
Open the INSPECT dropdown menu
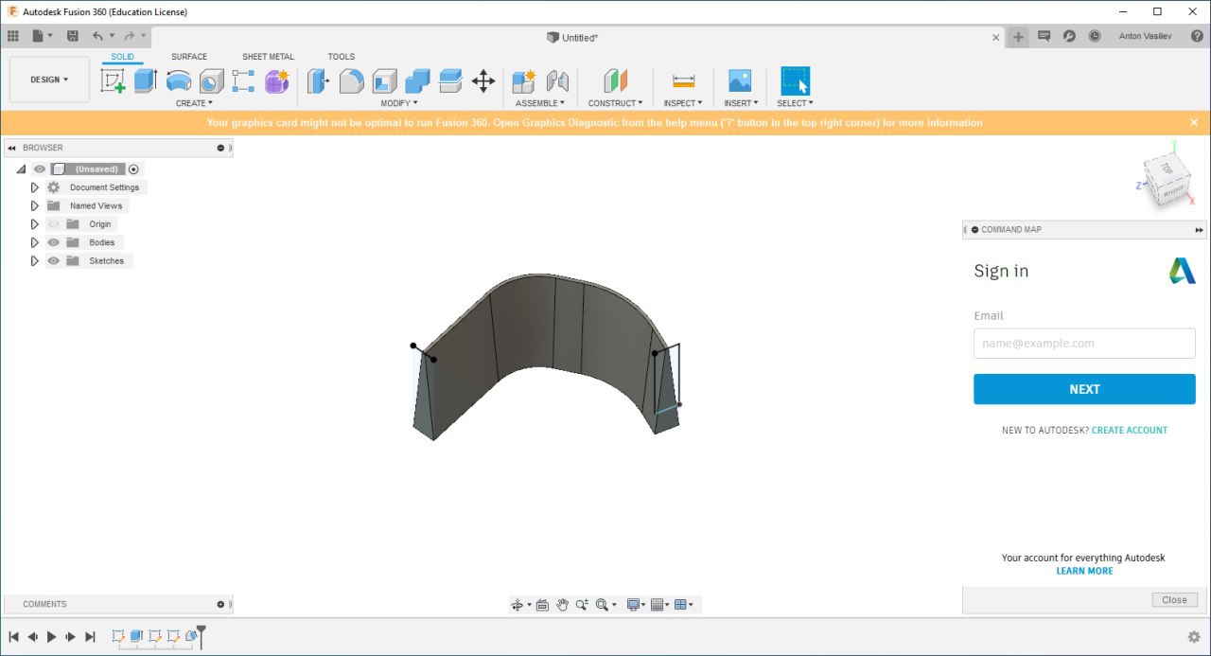[683, 103]
